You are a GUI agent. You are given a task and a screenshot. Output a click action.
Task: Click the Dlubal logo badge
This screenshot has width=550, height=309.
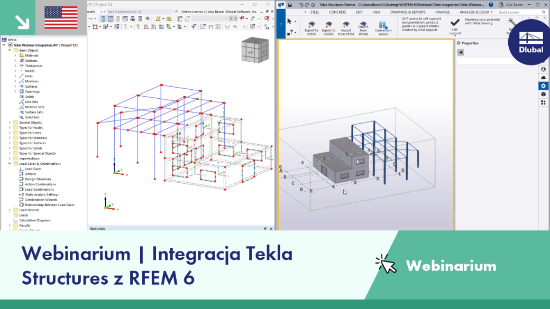click(531, 42)
